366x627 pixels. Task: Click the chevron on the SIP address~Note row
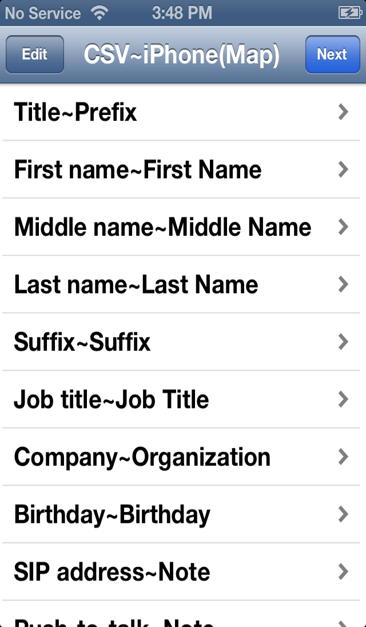(343, 572)
